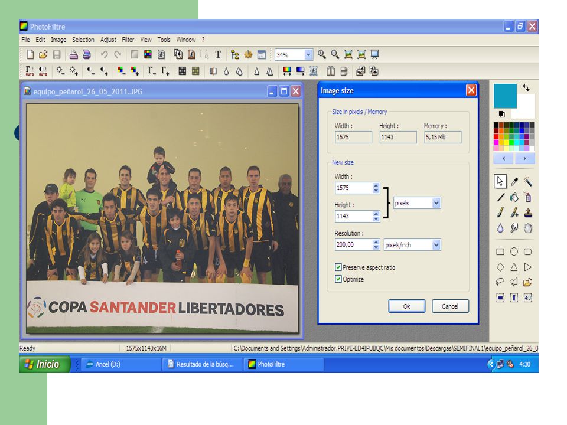Viewport: 567px width, 425px height.
Task: Open the File menu
Action: [25, 40]
